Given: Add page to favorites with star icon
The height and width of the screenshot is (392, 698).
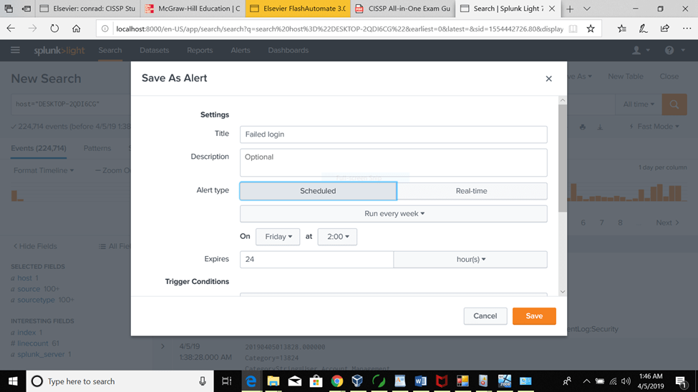Looking at the screenshot, I should pos(591,29).
